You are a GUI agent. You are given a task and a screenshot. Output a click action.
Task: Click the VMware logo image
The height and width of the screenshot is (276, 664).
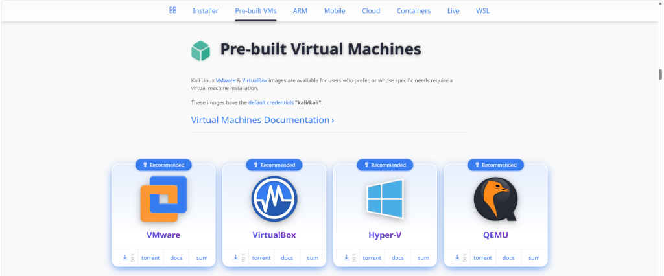[163, 199]
